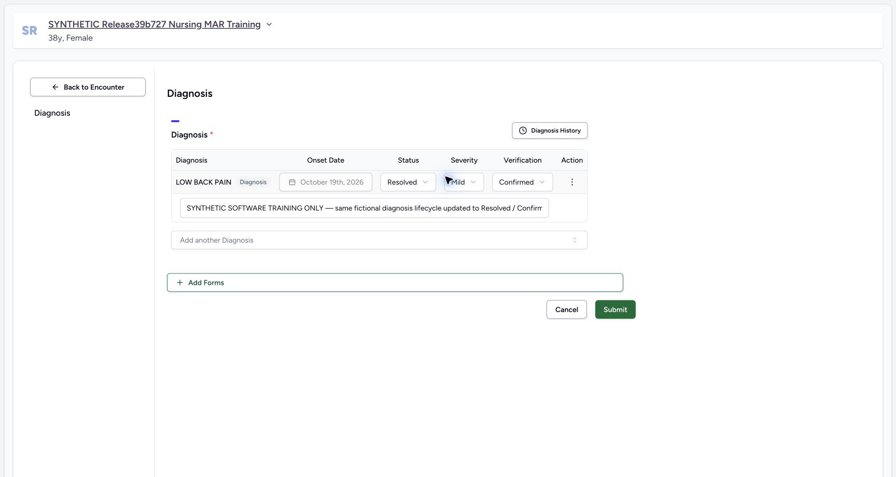Screen dimensions: 896x477
Task: Open the Confirmed verification dropdown
Action: pyautogui.click(x=522, y=182)
